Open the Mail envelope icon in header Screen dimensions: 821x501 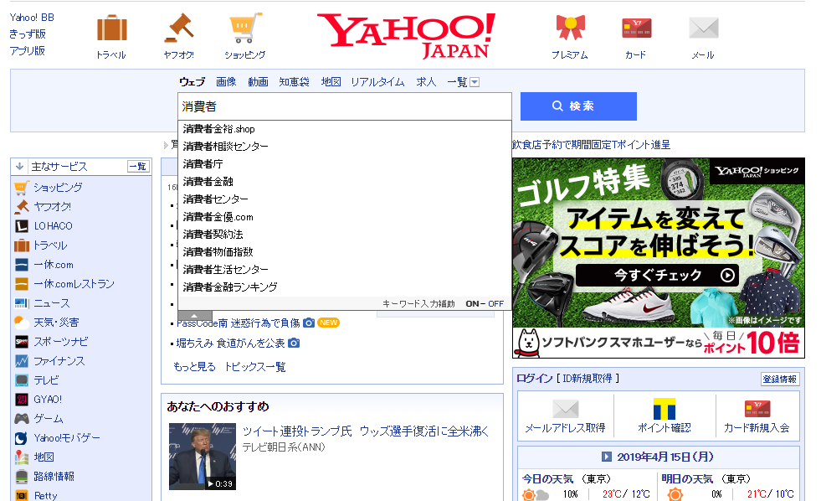(x=703, y=28)
